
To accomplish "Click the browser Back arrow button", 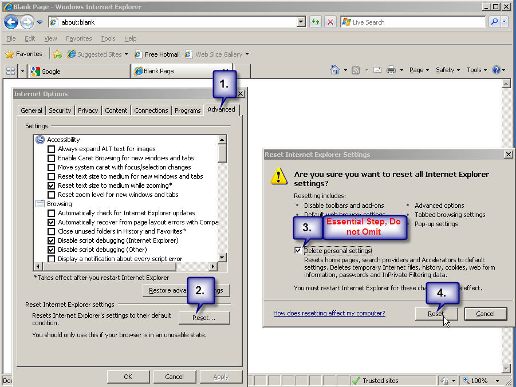I will [x=11, y=22].
